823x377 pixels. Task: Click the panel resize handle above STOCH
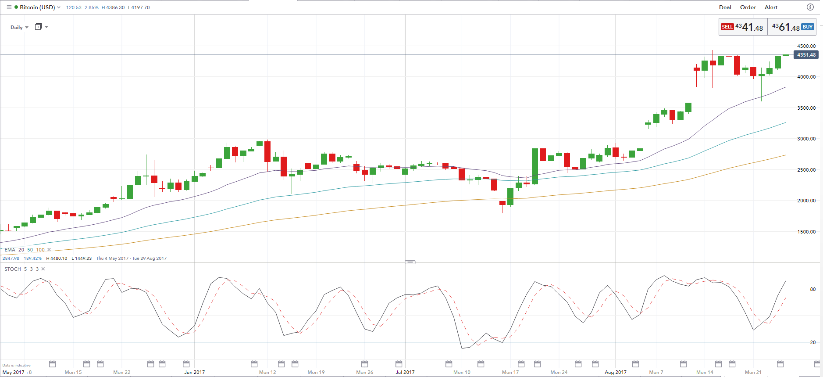[410, 262]
